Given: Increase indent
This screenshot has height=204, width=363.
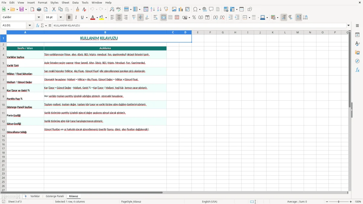Looking at the screenshot, I should click(x=231, y=18).
